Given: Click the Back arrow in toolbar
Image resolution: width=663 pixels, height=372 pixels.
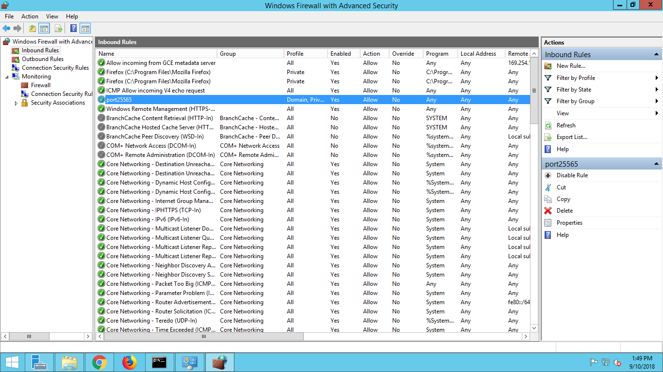Looking at the screenshot, I should click(x=6, y=29).
